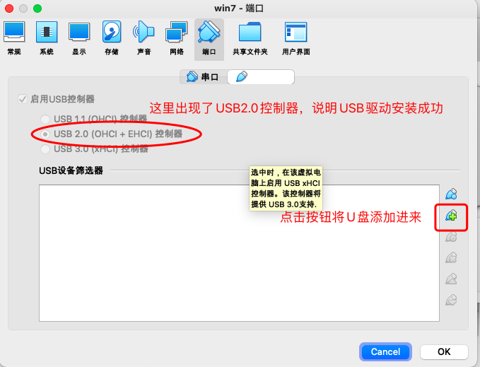Select USB 1.1 (OHCI) controller radio button

click(45, 119)
